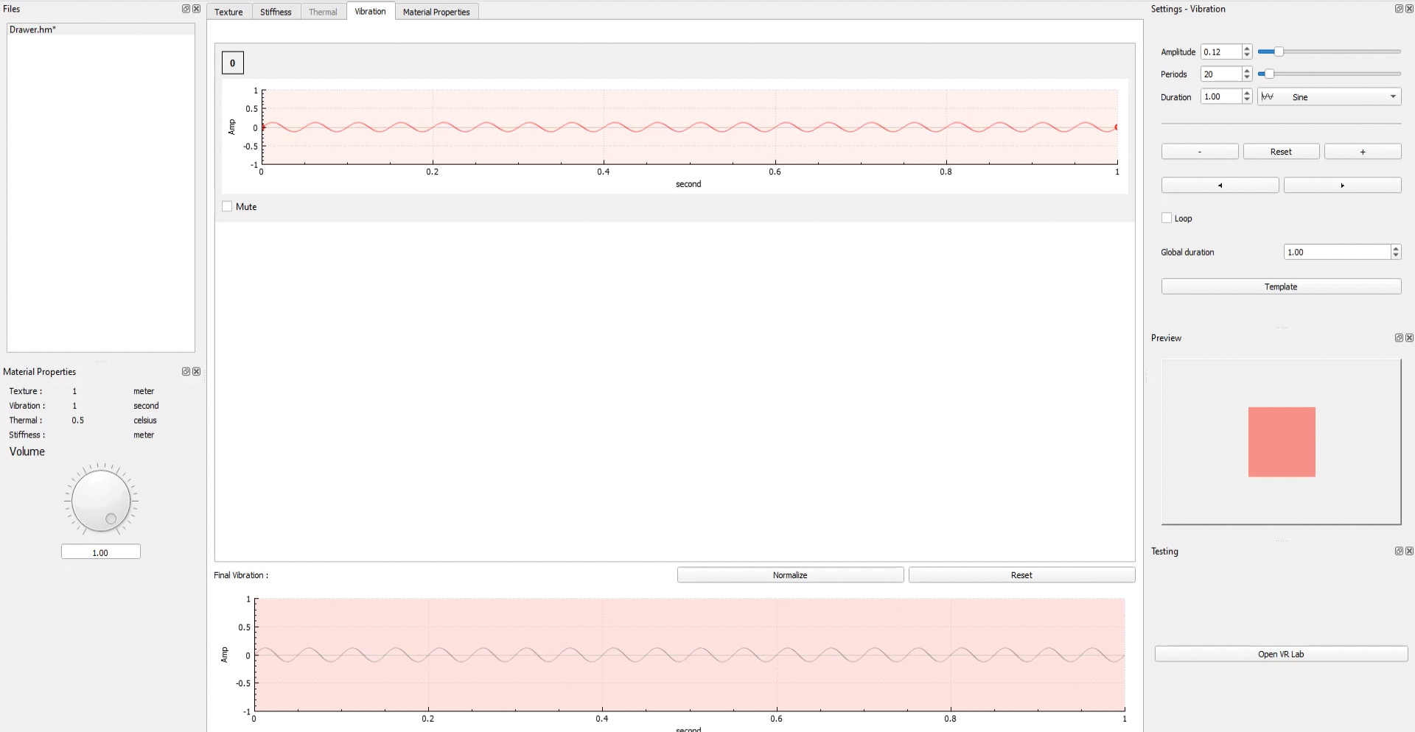1415x732 pixels.
Task: Float the Files panel with its undock icon
Action: pos(186,9)
